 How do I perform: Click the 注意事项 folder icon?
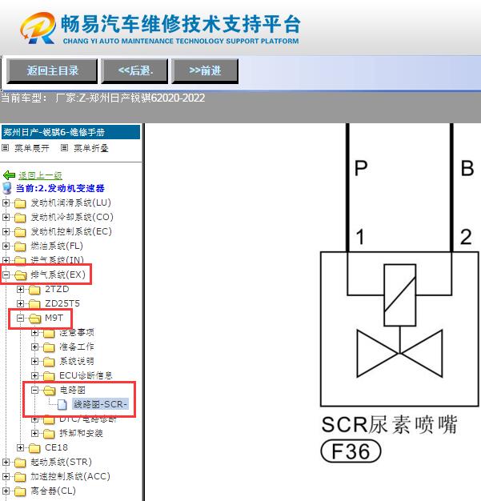(49, 333)
